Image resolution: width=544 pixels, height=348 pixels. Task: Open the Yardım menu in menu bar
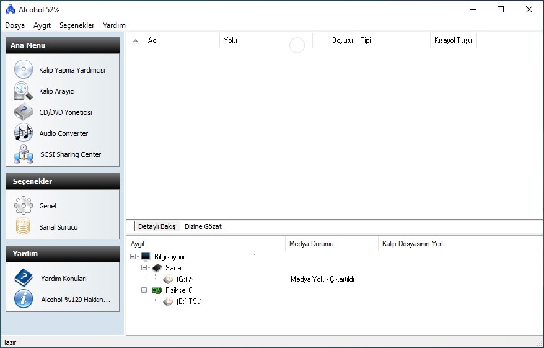pos(114,25)
